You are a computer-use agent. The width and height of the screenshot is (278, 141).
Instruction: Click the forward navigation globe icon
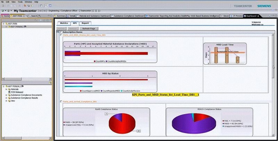click(8, 11)
